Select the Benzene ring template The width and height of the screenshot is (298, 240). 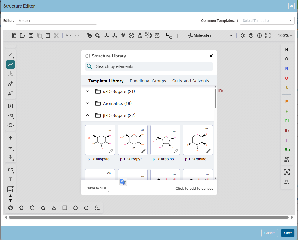tap(11, 208)
